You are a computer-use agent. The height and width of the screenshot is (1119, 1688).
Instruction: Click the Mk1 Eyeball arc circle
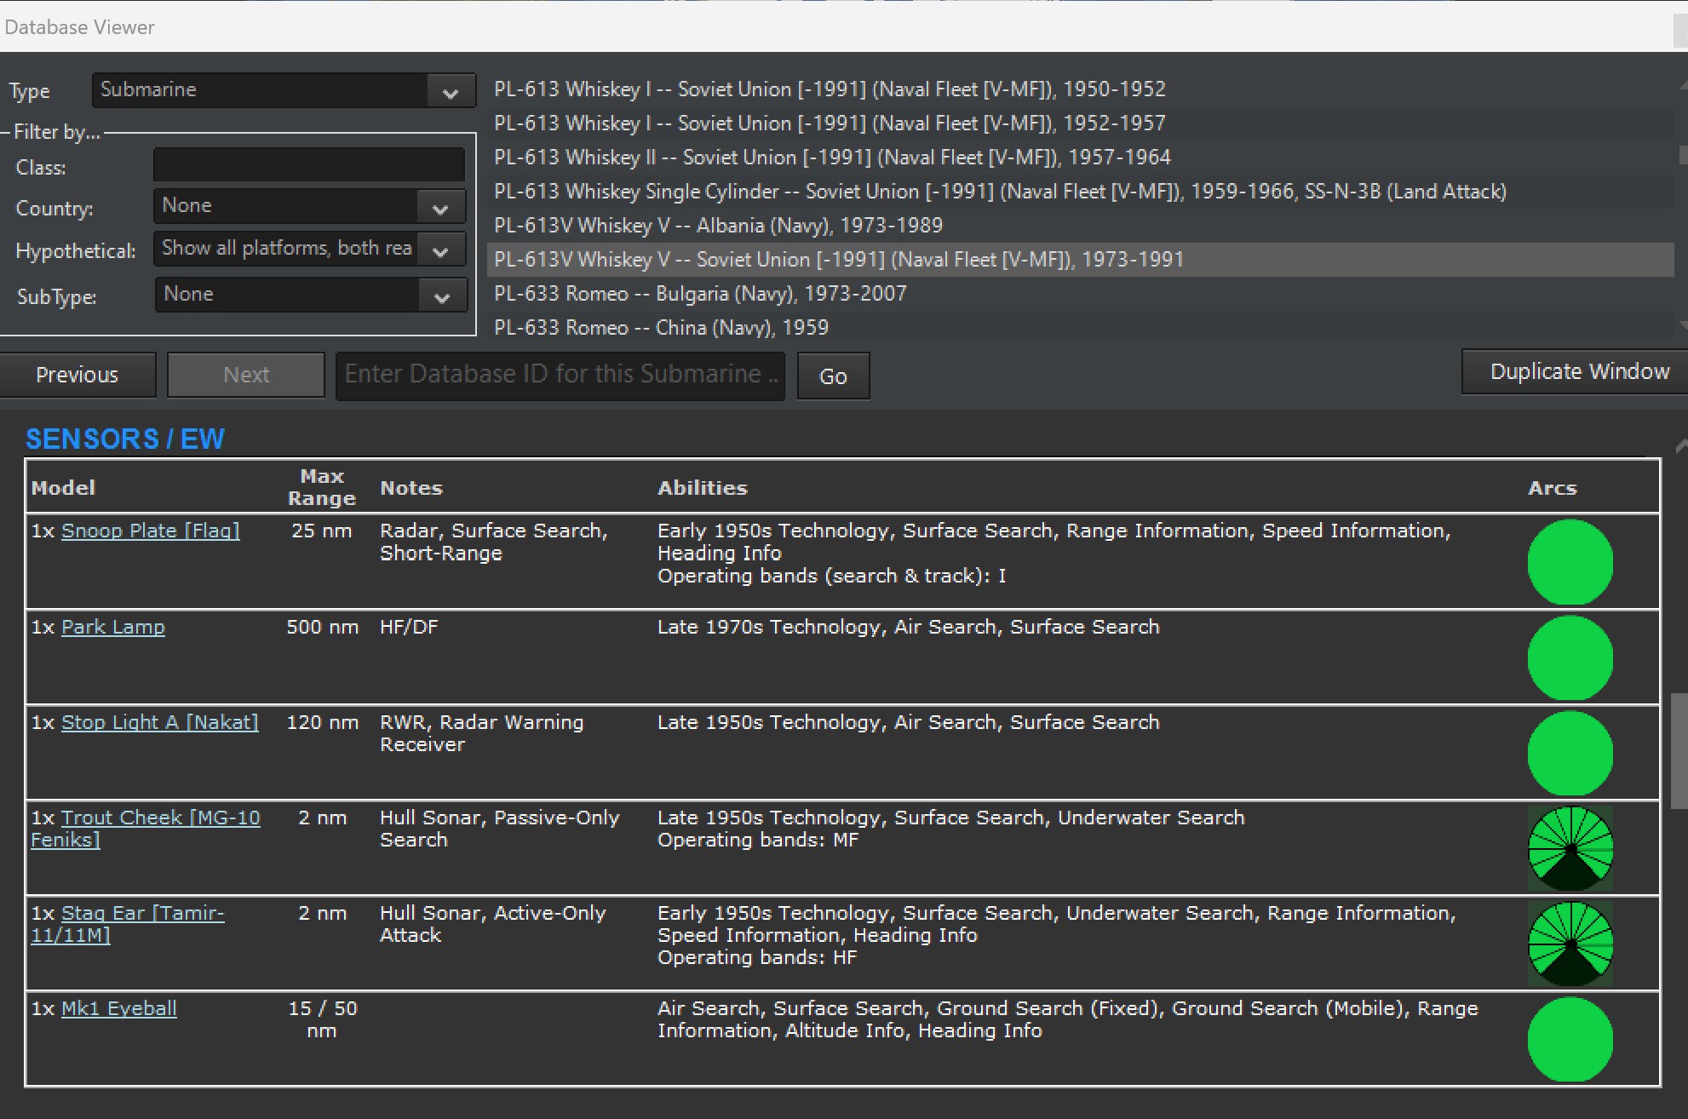click(1570, 1039)
